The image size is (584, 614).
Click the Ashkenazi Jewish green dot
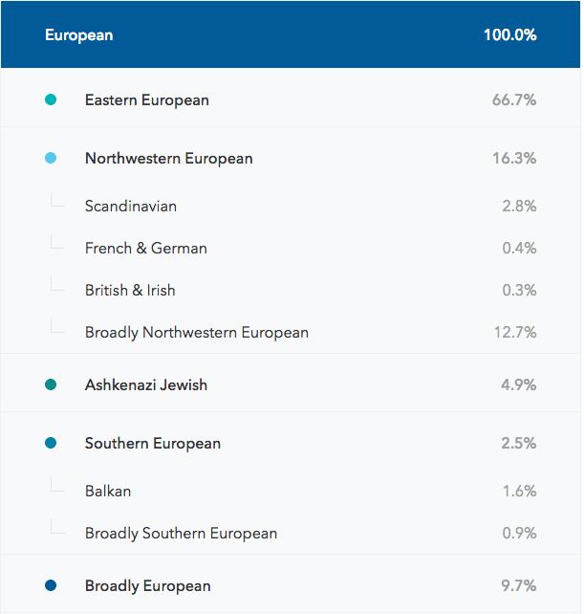[x=51, y=384]
